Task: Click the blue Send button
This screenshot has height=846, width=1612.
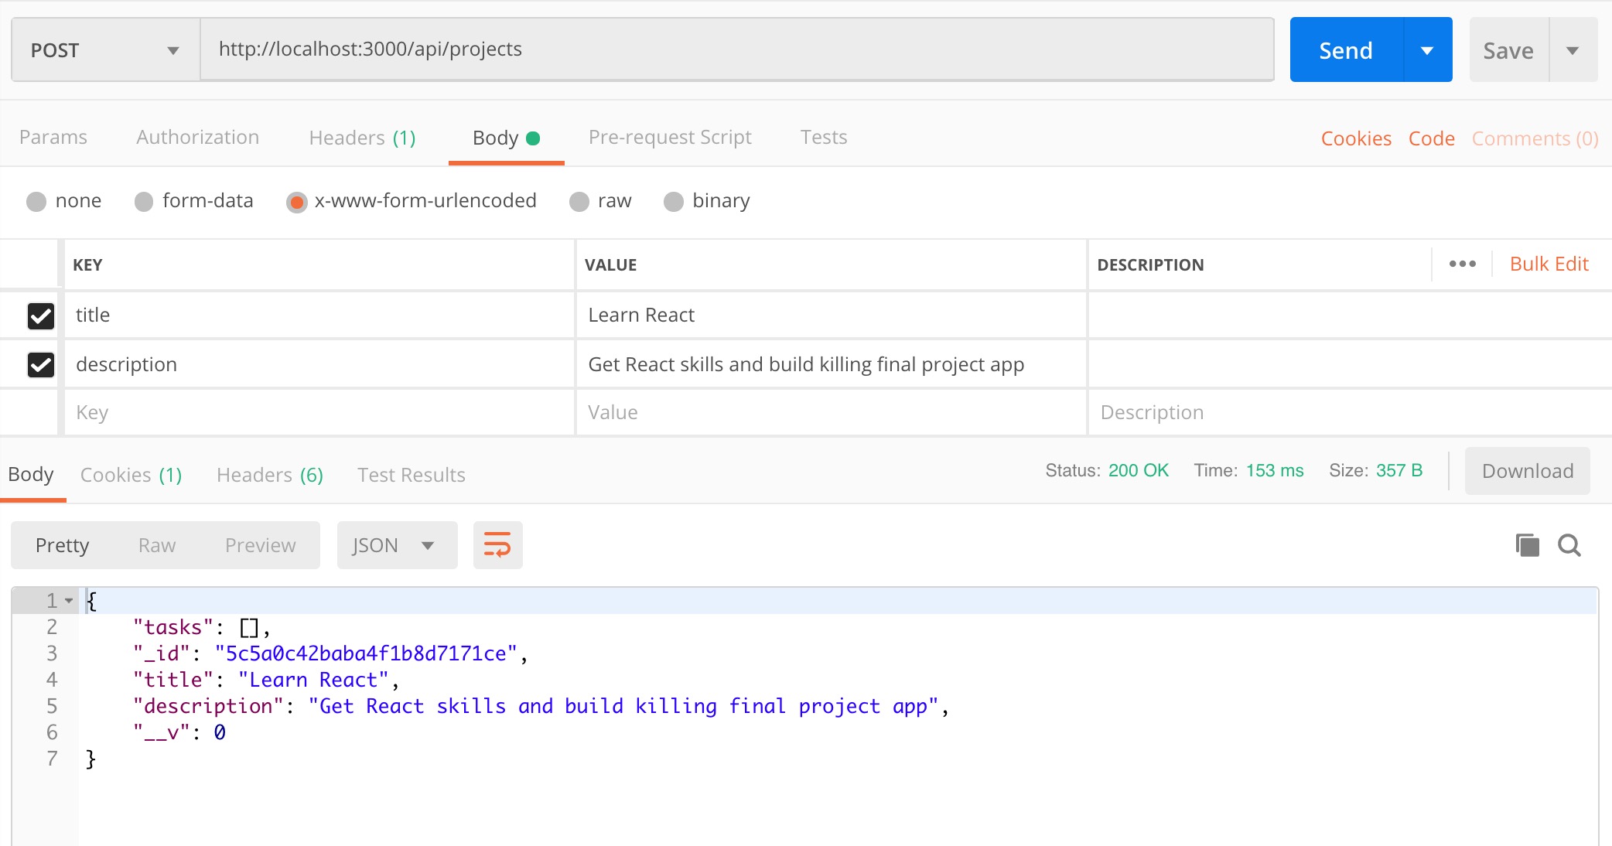Action: pos(1346,50)
